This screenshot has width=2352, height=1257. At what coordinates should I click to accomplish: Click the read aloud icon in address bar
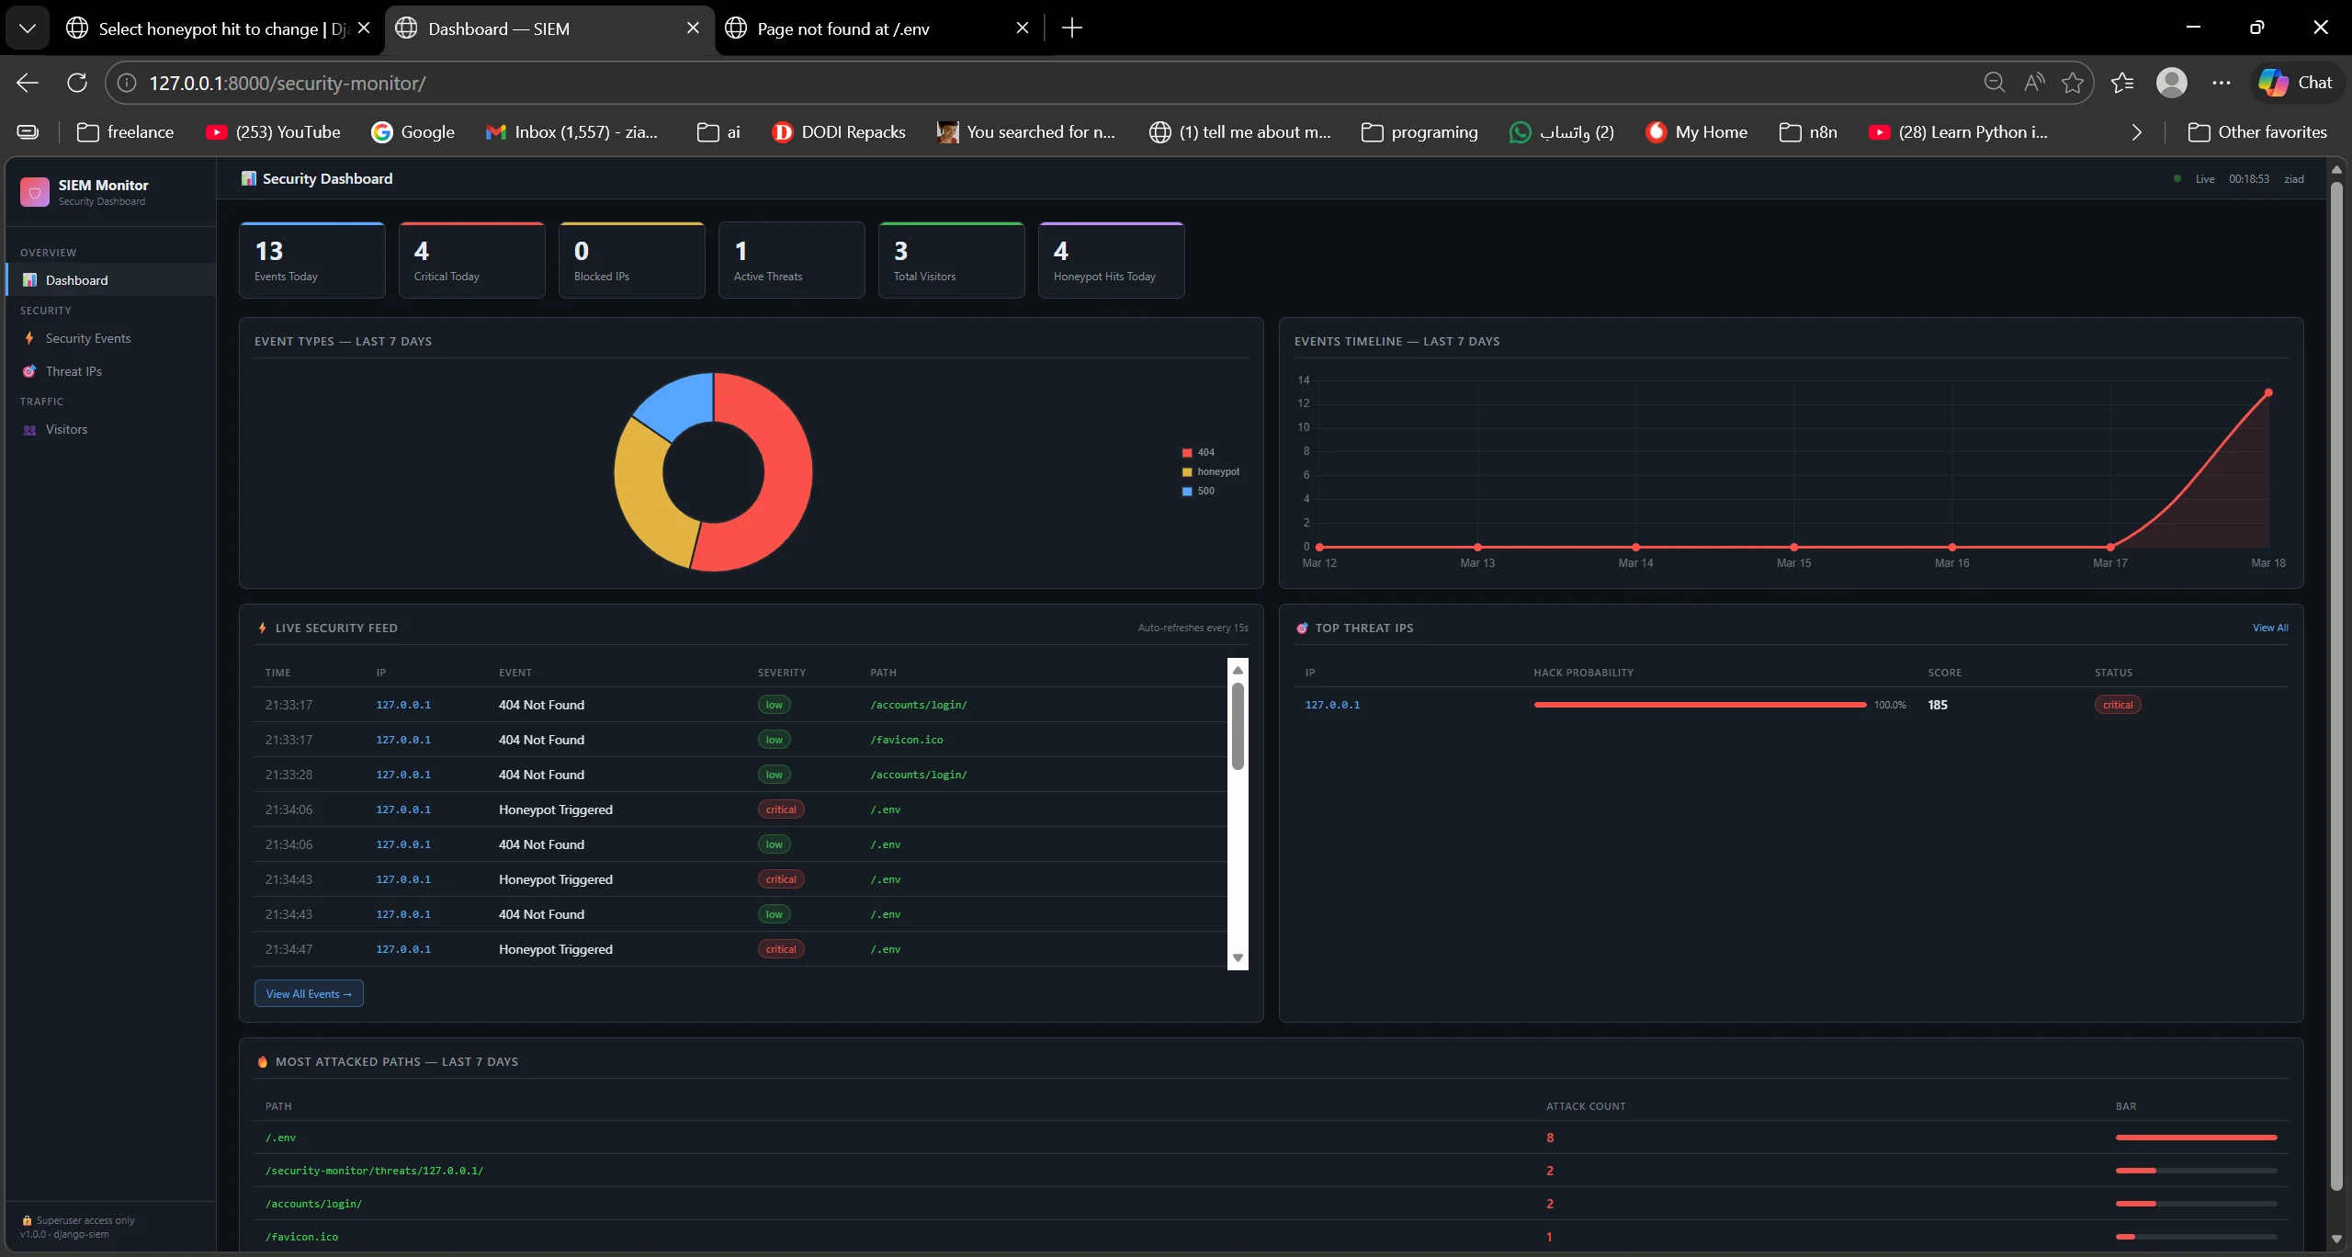pos(2034,83)
